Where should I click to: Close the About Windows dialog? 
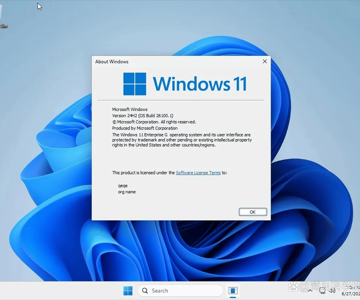tap(265, 62)
